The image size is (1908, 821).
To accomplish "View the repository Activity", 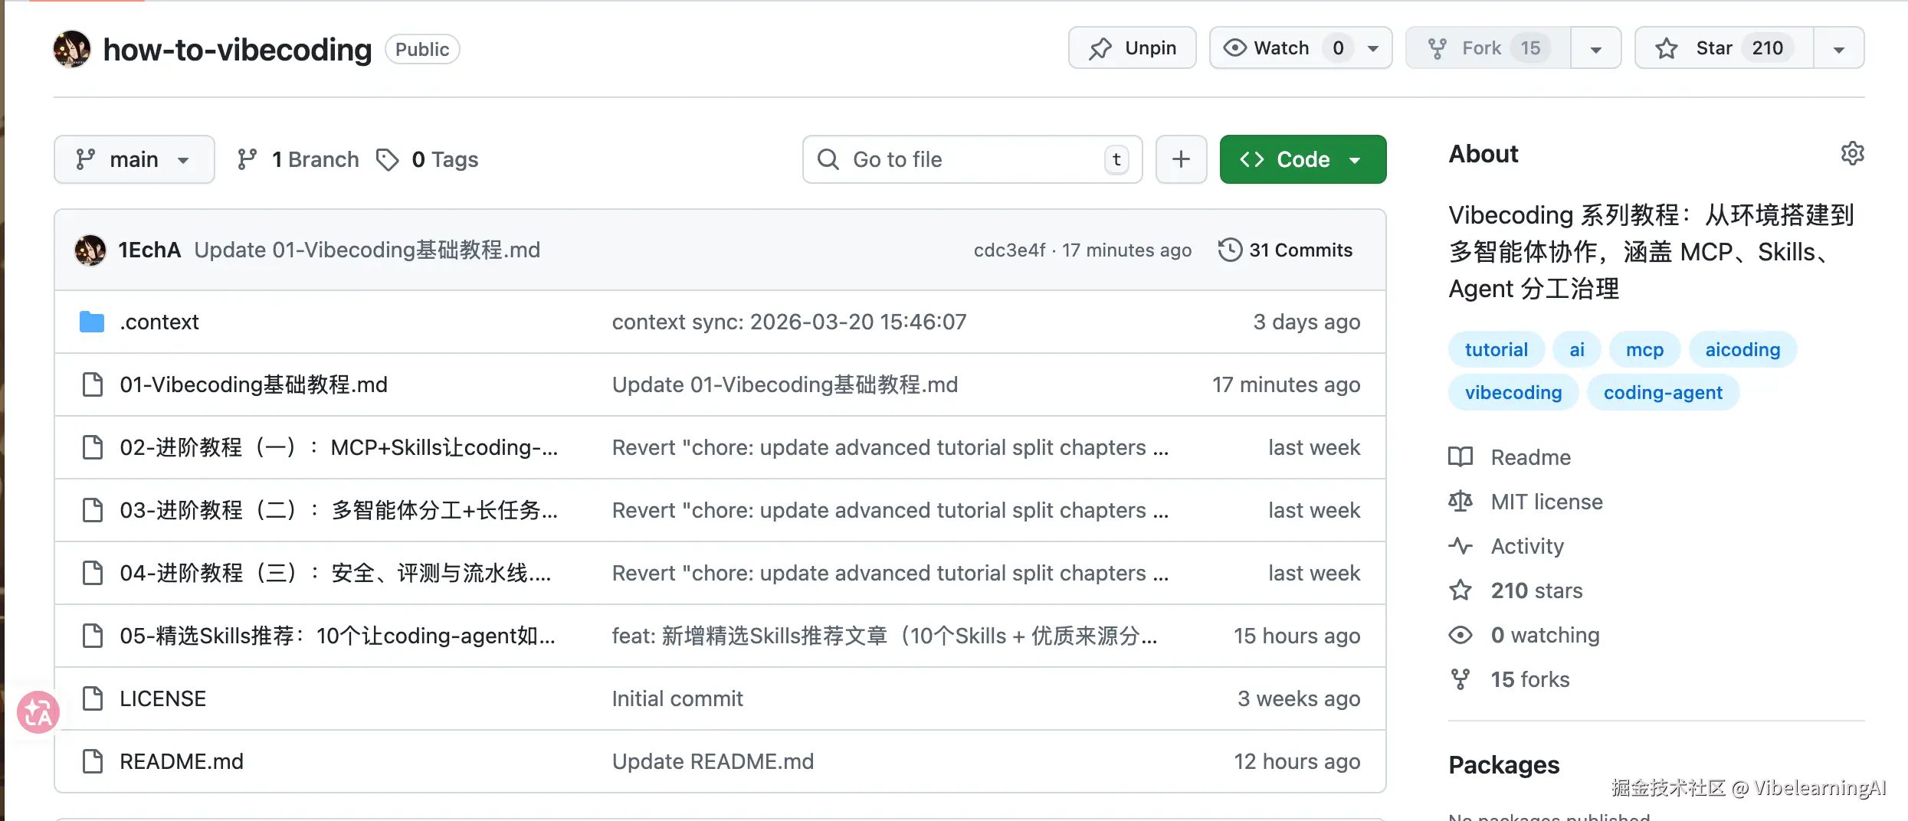I will (x=1526, y=545).
